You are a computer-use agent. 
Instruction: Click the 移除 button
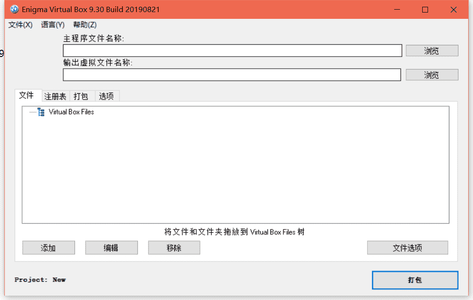174,248
